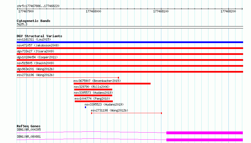Click the red esv3675907 variant bar
This screenshot has width=251, height=143.
112,84
